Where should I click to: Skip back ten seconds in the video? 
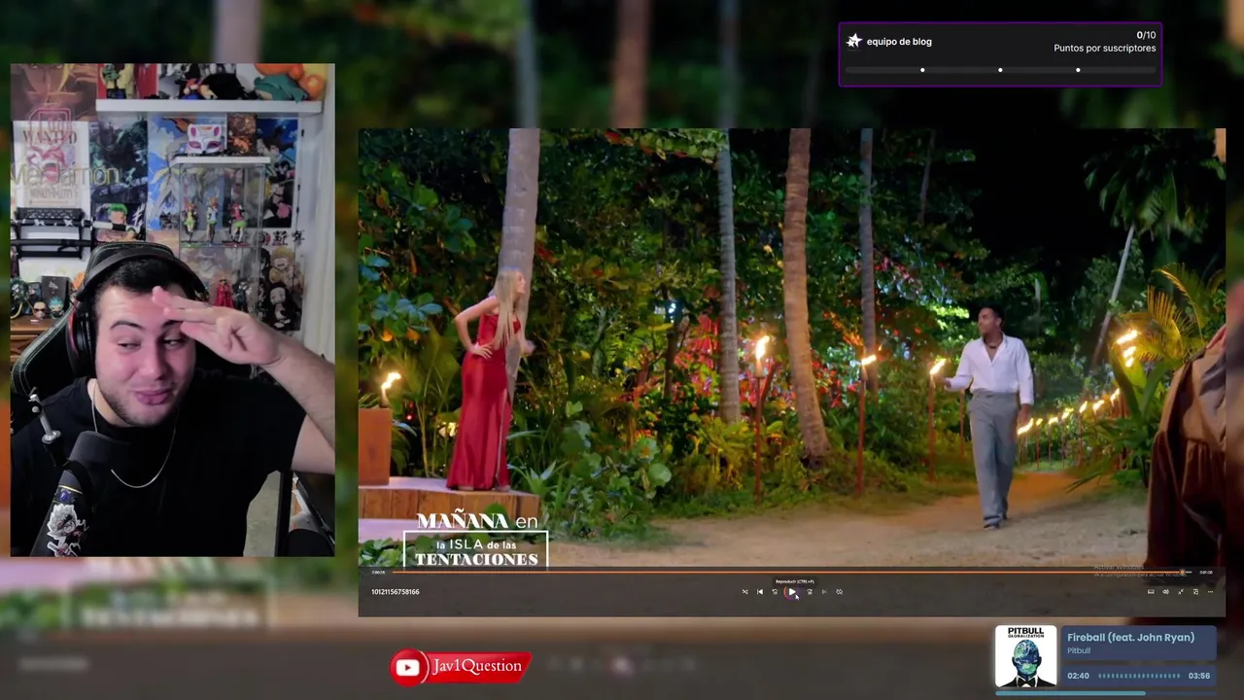tap(775, 592)
